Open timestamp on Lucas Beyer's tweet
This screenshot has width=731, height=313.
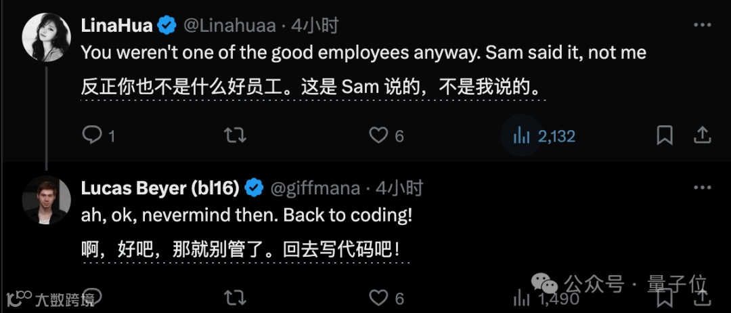pyautogui.click(x=399, y=188)
